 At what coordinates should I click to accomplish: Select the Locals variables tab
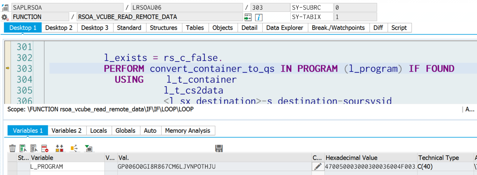[x=98, y=131]
